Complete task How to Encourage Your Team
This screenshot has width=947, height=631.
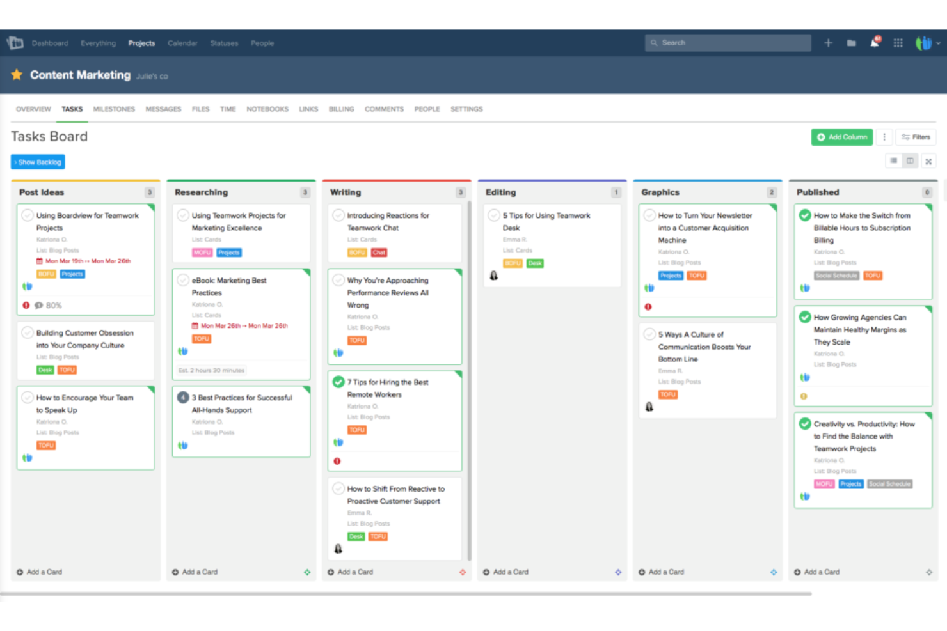point(28,398)
